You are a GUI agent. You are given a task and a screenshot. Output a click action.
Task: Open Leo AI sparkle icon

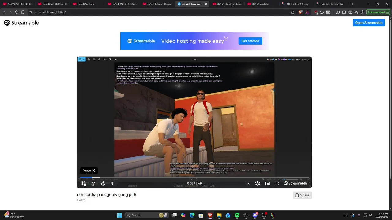click(356, 12)
